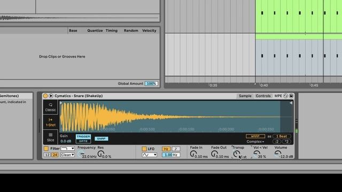Open the MPE tab
The image size is (342, 192).
[278, 96]
